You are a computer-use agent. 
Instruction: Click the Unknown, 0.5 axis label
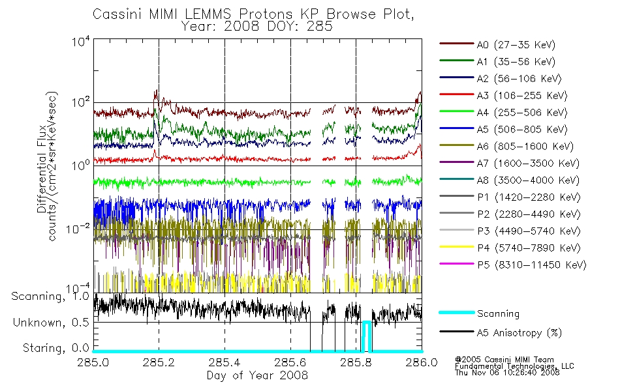pos(51,323)
